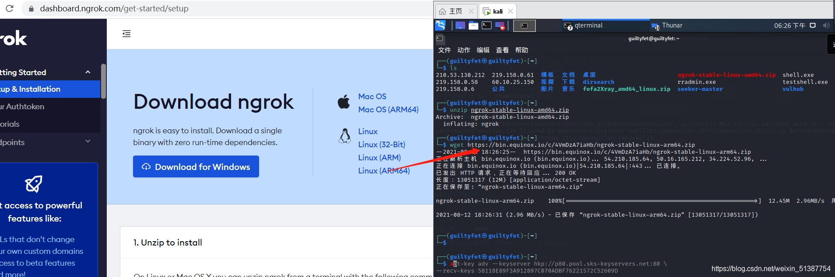Click ngrok-stable-linux-amd64.zip in ls output
835x277 pixels.
tap(726, 75)
